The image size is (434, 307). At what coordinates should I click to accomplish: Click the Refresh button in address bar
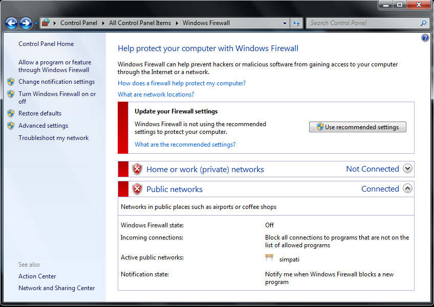[x=296, y=23]
